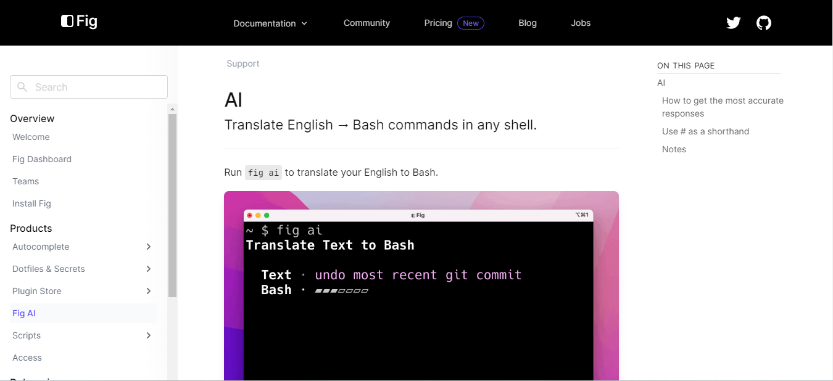Open the Fig logo home link
Screen dimensions: 833x381
(x=79, y=22)
